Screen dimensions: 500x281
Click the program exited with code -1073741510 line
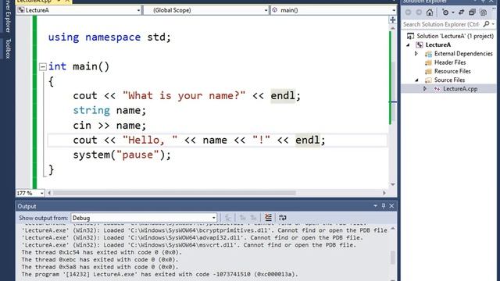(x=159, y=274)
